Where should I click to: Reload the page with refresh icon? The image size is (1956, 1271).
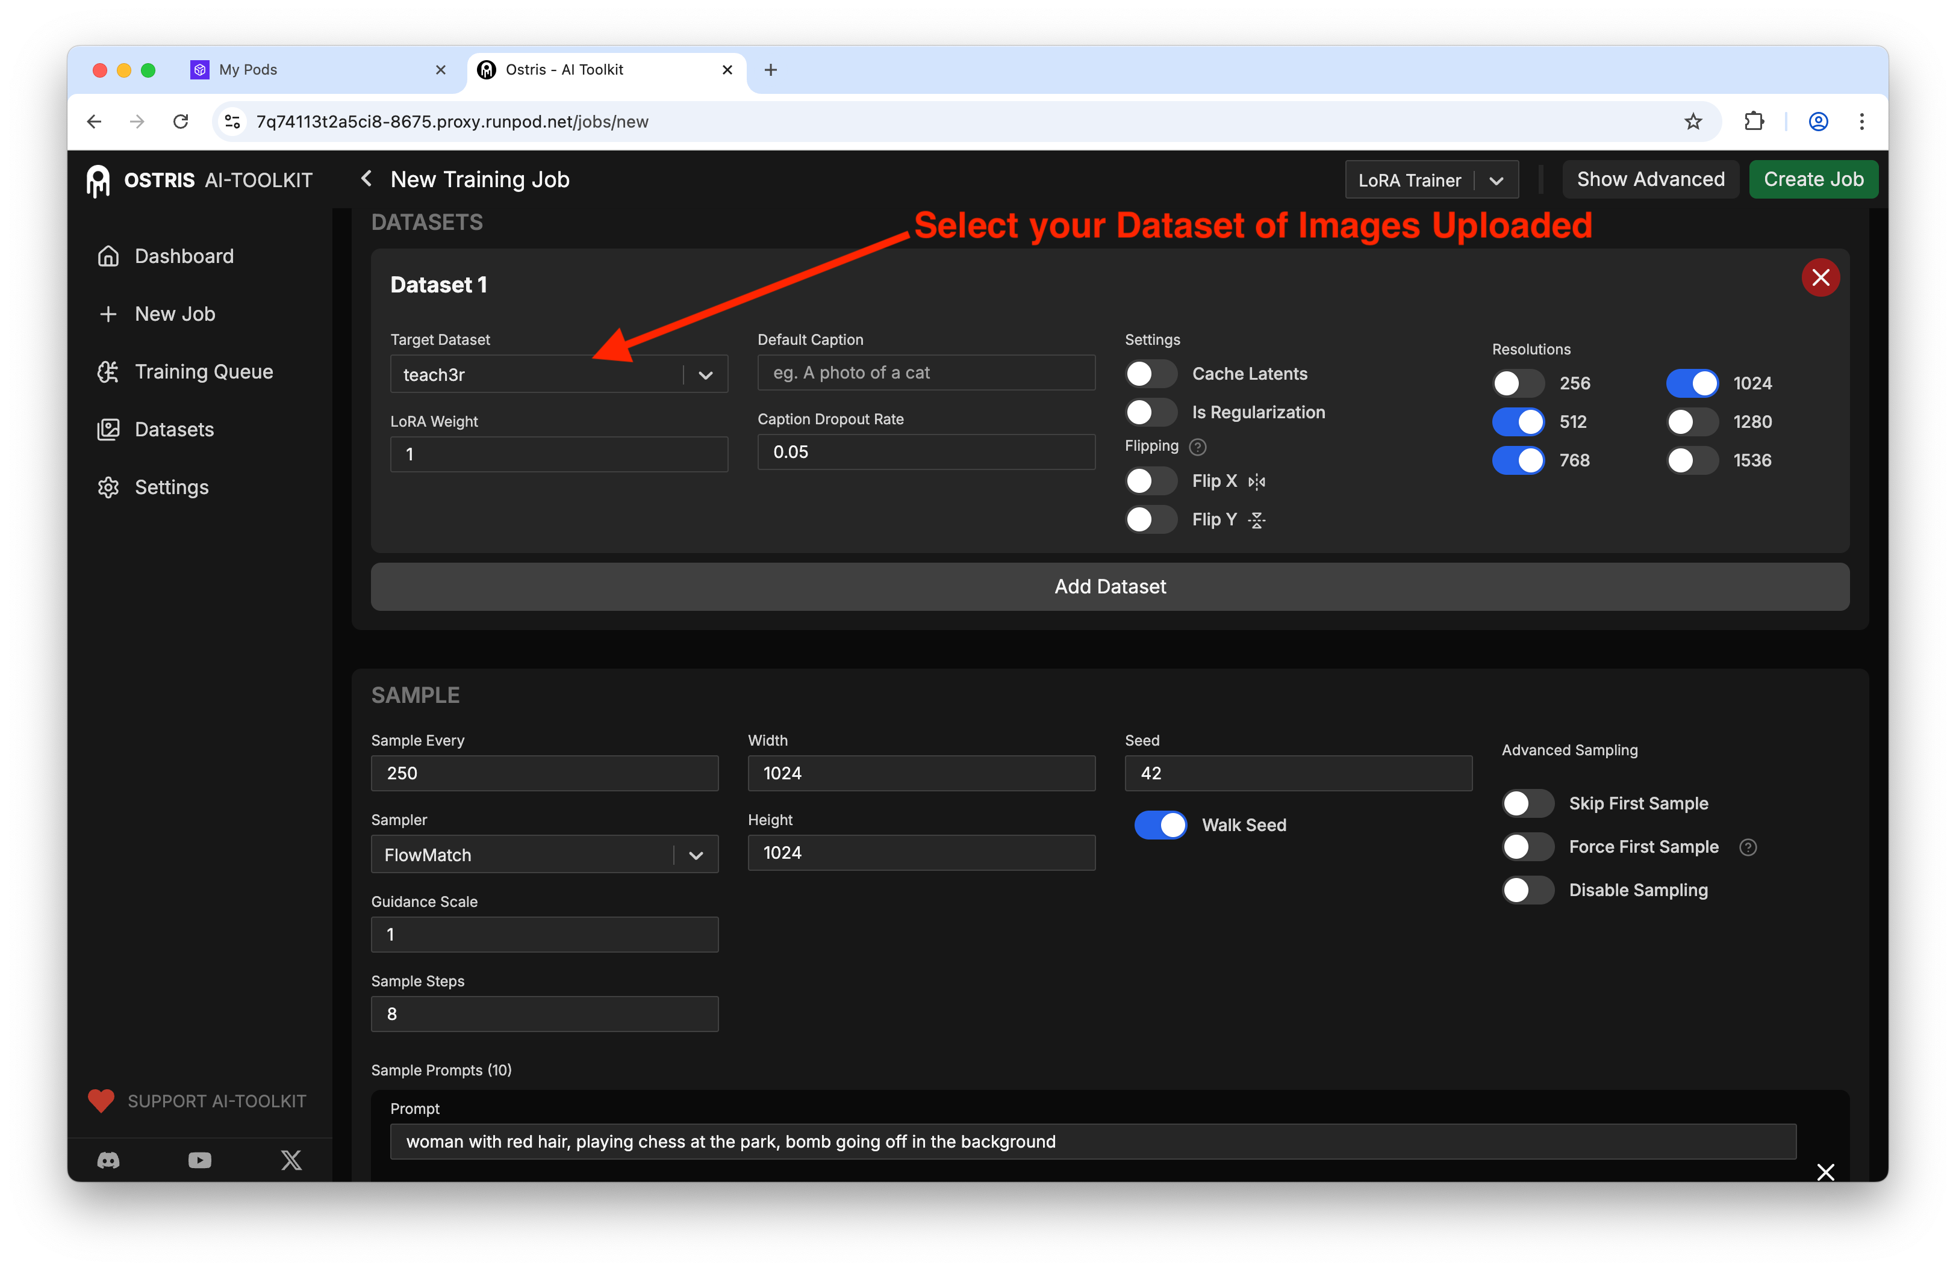click(x=181, y=122)
